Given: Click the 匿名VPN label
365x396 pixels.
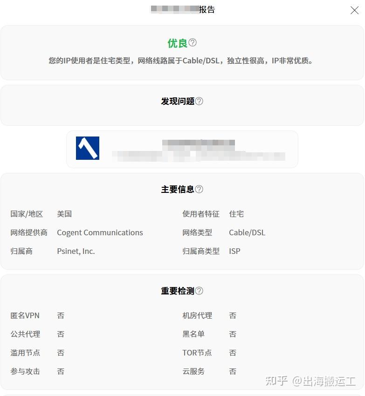Looking at the screenshot, I should (25, 316).
